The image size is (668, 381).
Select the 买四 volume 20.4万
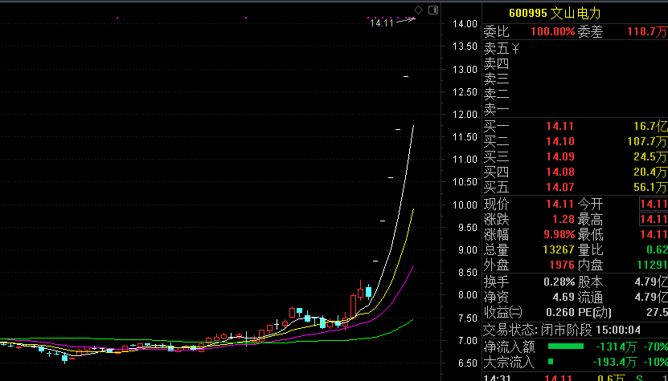coord(650,172)
